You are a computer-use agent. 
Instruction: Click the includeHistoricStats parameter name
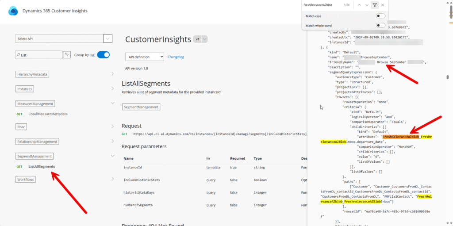click(142, 180)
